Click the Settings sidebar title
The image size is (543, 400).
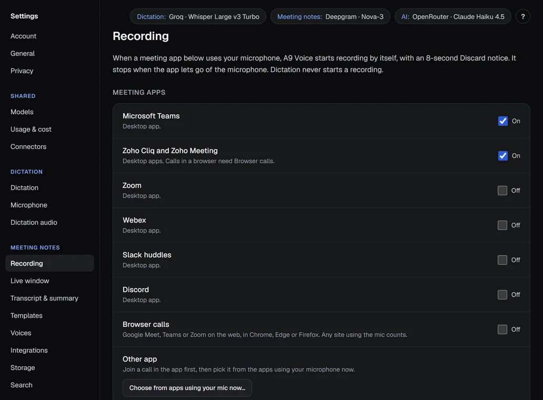(x=24, y=16)
